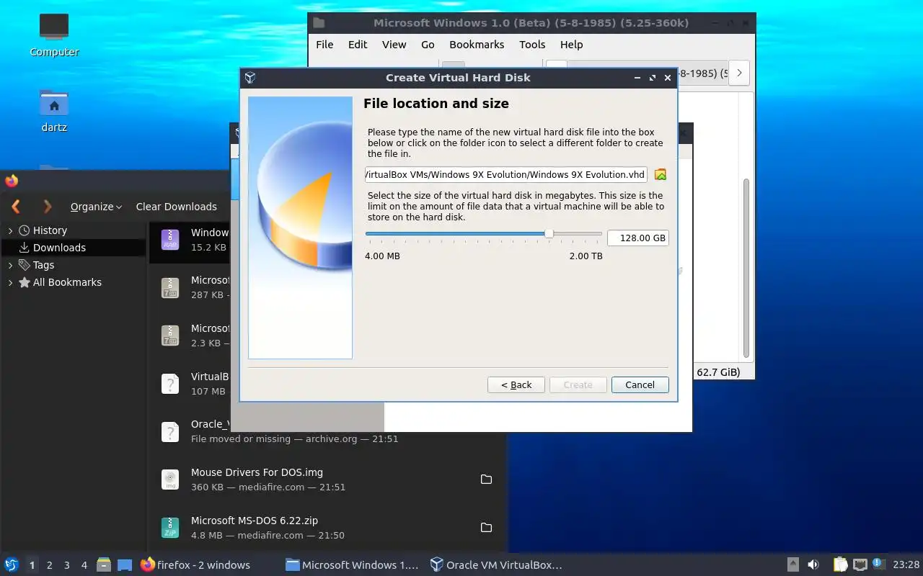This screenshot has height=576, width=923.
Task: Show Microsoft MS-DOS 6.22.zip in its folder
Action: [486, 528]
